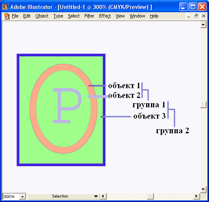Open the Type menu
Screen dimensions: 209x202
coord(58,16)
